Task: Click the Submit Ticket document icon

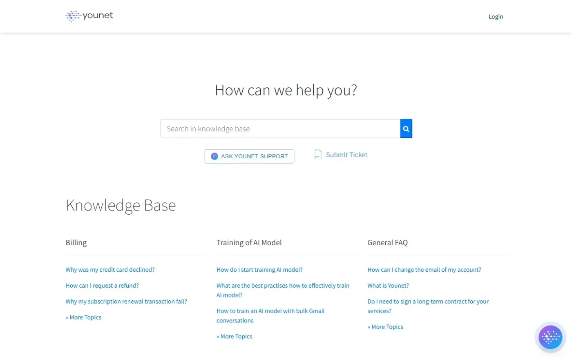Action: [318, 154]
